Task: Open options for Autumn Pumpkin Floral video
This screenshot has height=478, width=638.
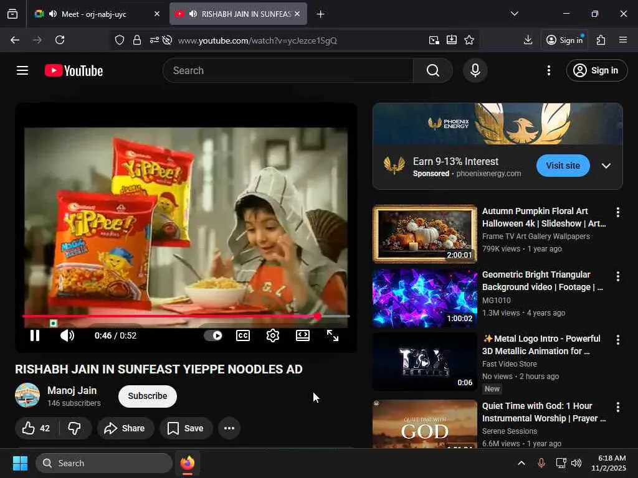Action: click(x=618, y=212)
